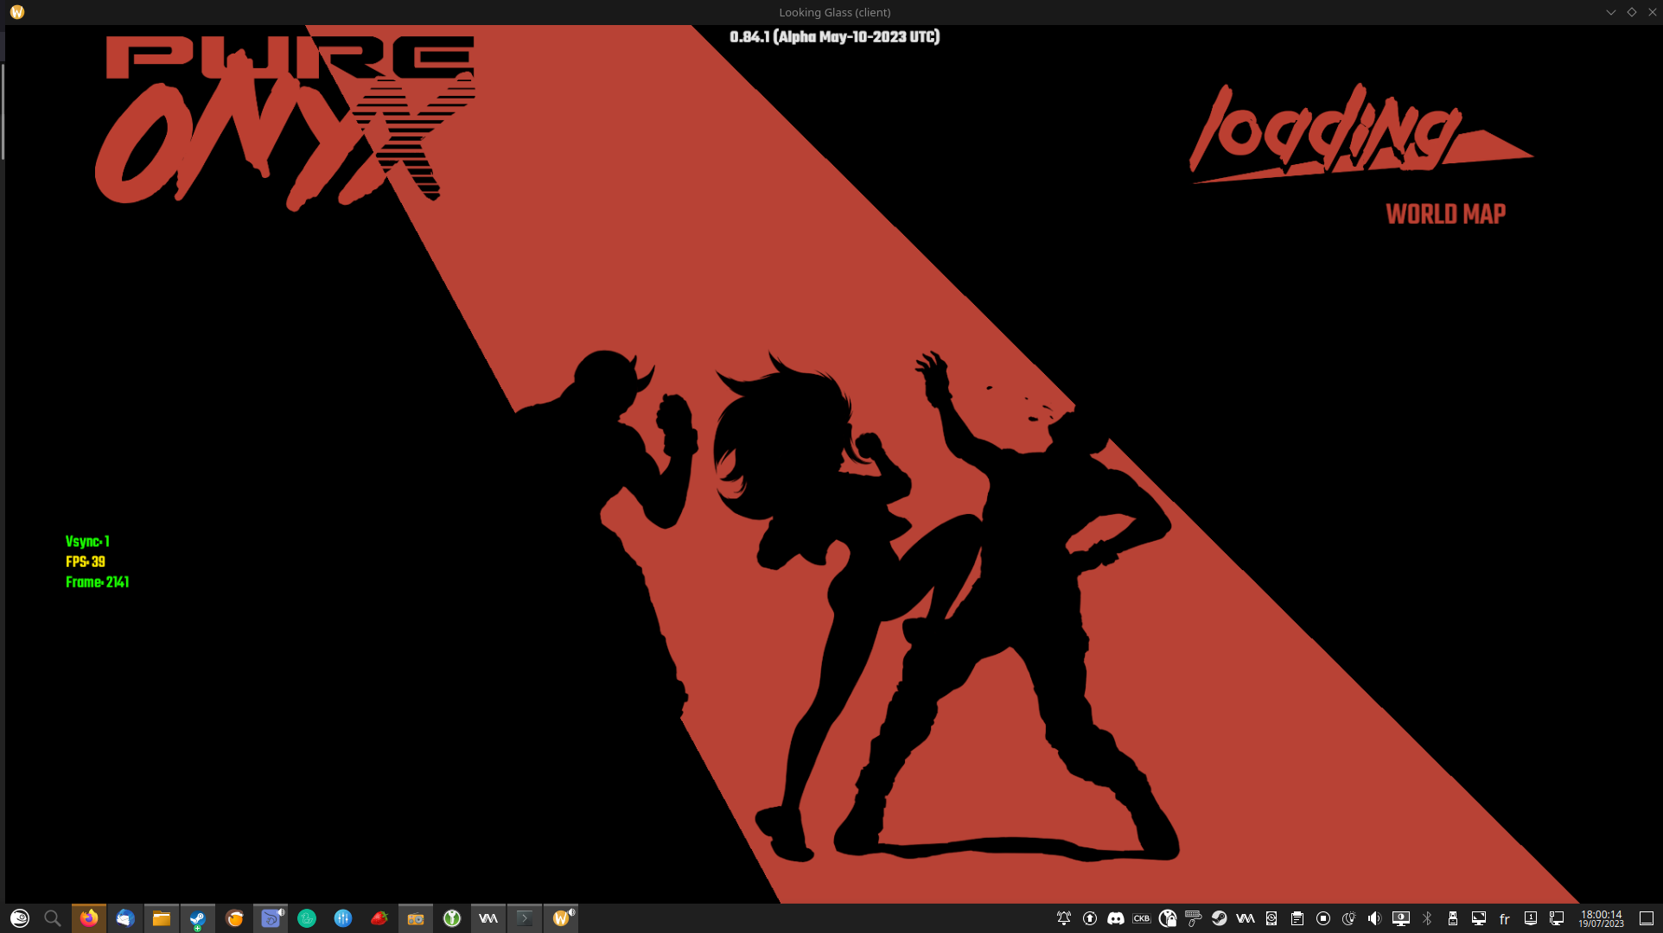Minimize the Looking Glass window
The image size is (1663, 933).
point(1611,12)
